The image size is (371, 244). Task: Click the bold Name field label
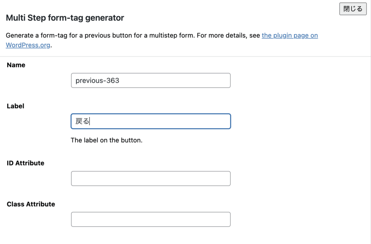[16, 65]
